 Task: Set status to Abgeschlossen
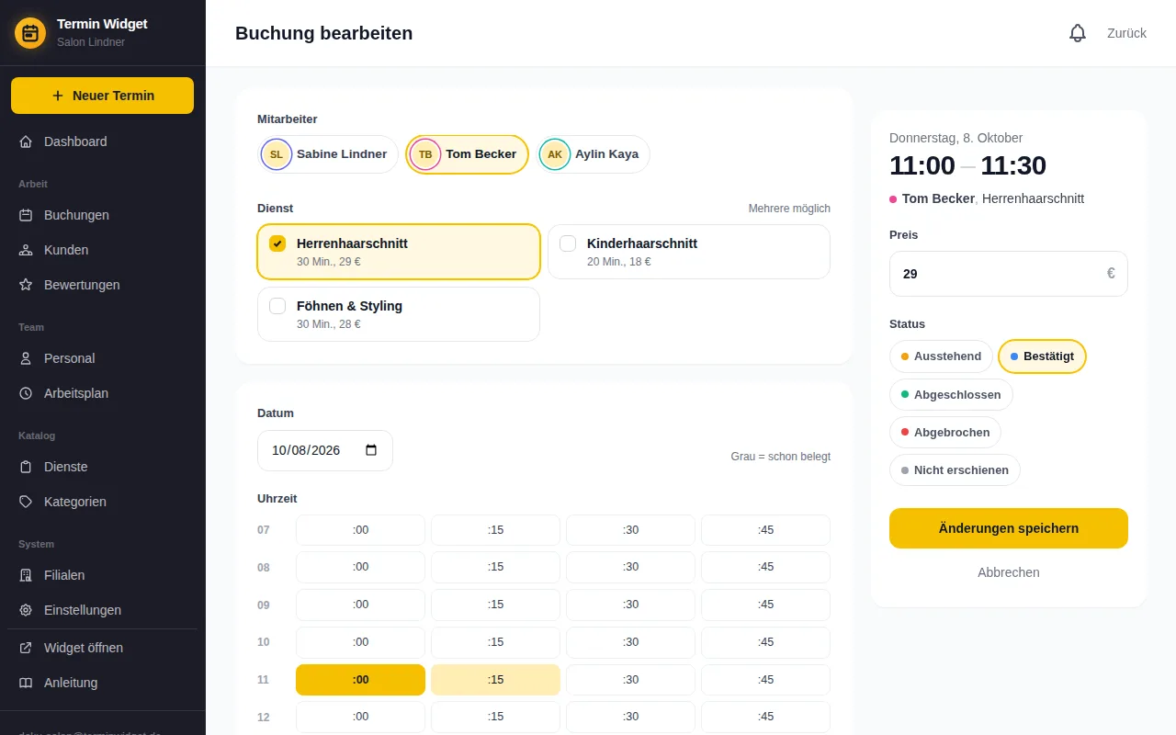tap(951, 394)
